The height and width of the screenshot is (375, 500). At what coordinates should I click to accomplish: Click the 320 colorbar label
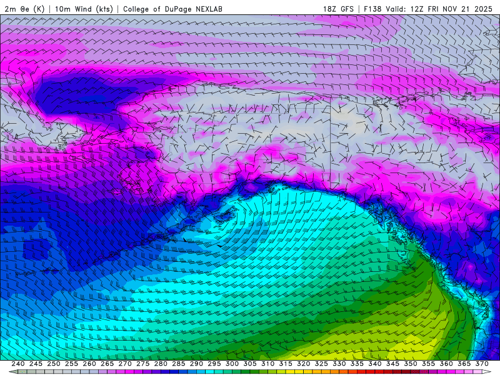click(x=304, y=364)
